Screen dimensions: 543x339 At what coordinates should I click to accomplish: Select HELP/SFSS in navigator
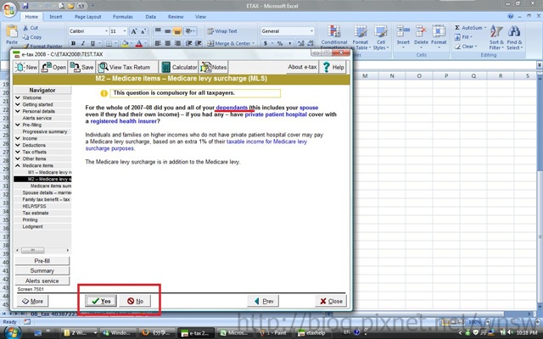[34, 206]
